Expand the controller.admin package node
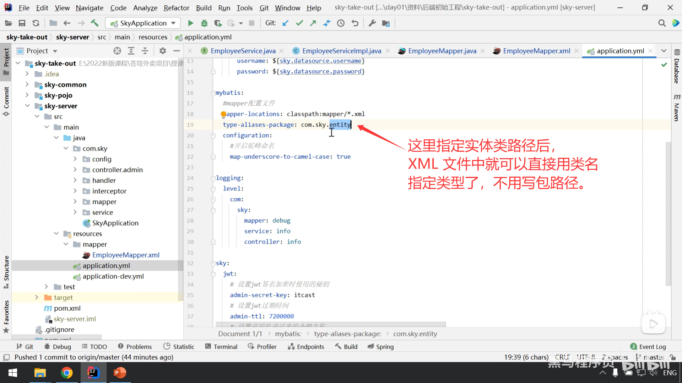682x383 pixels. (75, 170)
